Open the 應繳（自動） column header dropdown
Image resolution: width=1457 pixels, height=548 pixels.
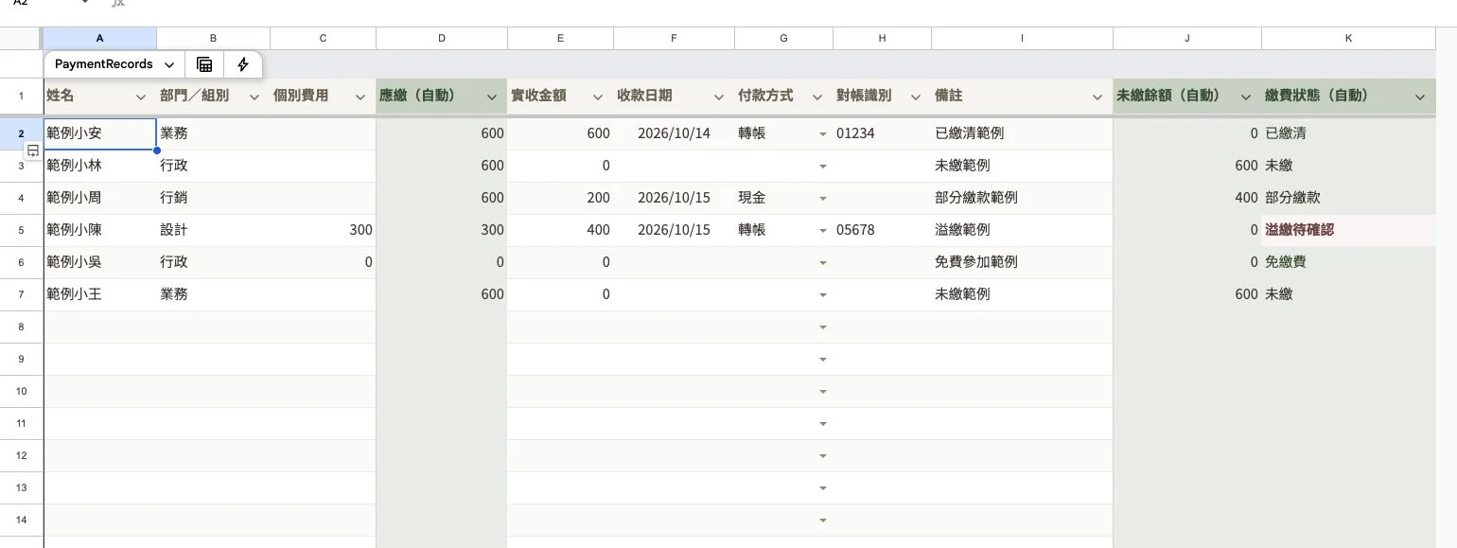(492, 97)
